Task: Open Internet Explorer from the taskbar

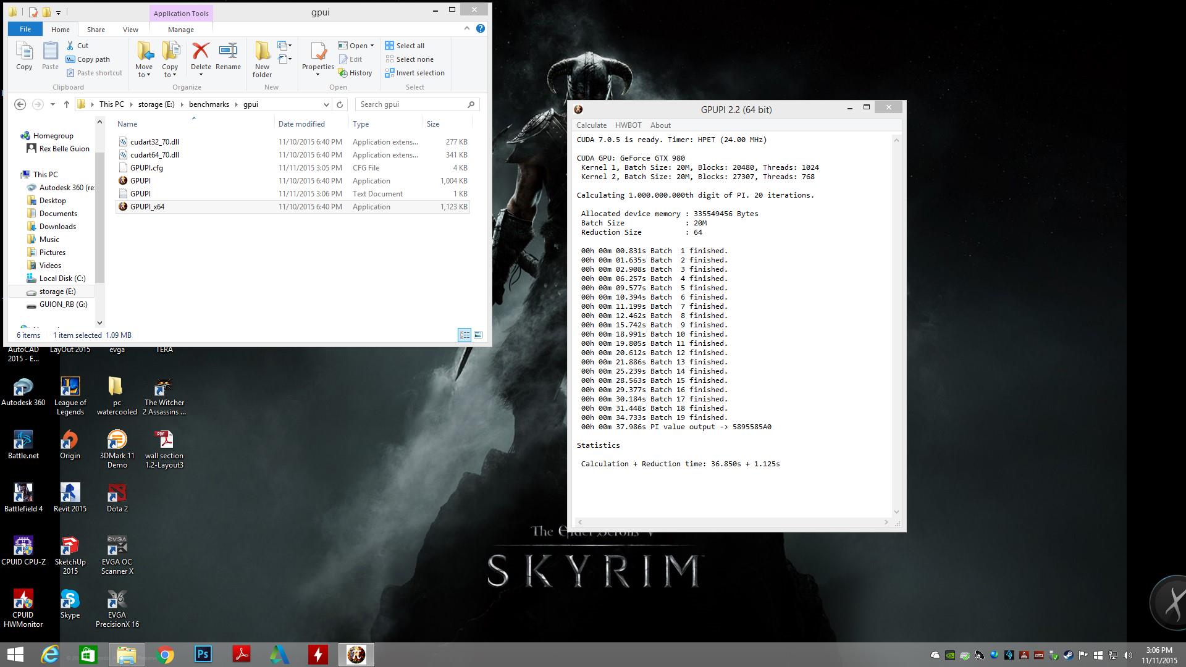Action: coord(50,655)
